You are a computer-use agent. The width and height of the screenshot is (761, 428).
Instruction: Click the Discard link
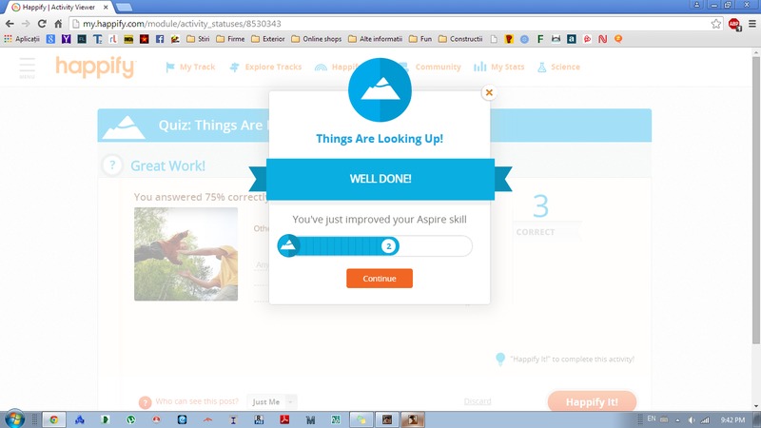(478, 401)
